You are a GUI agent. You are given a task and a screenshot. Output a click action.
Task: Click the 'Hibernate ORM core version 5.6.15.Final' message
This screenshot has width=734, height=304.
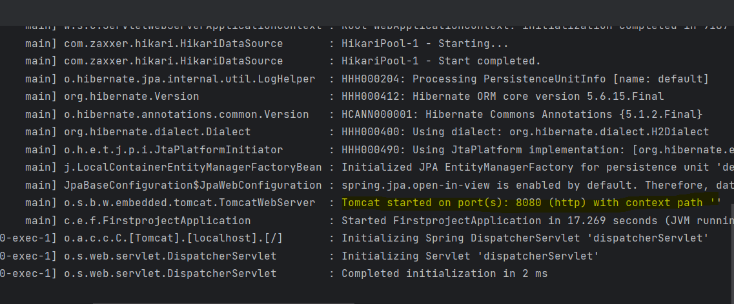point(503,97)
